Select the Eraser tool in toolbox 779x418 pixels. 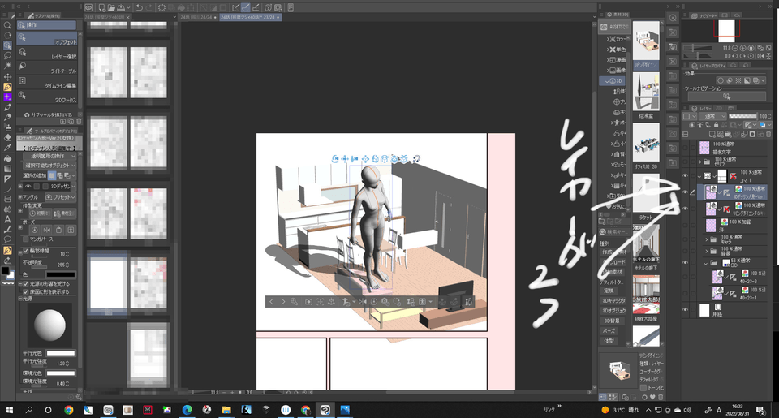pos(7,138)
